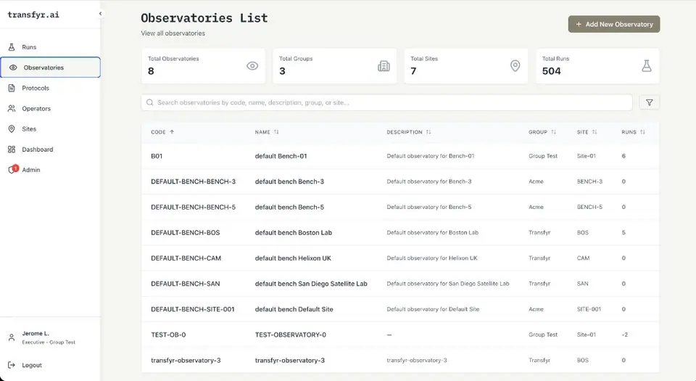This screenshot has width=696, height=381.
Task: Click the Runs flask icon in sidebar
Action: [12, 47]
